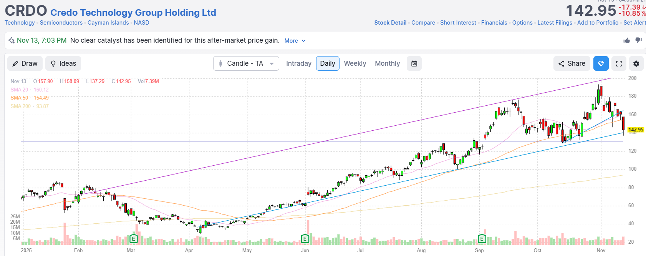Open the Options link
This screenshot has width=646, height=256.
[x=522, y=23]
